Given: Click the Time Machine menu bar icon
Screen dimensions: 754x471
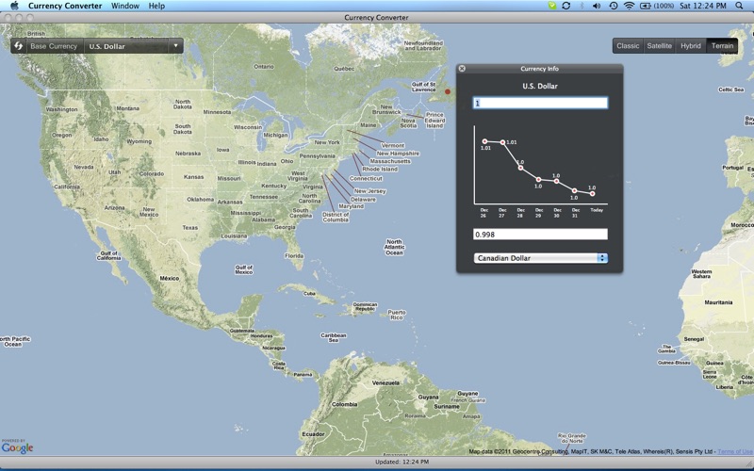Looking at the screenshot, I should pos(614,6).
